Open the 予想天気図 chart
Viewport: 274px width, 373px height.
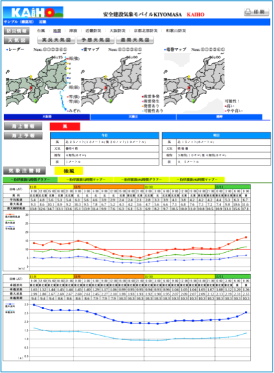click(x=95, y=40)
